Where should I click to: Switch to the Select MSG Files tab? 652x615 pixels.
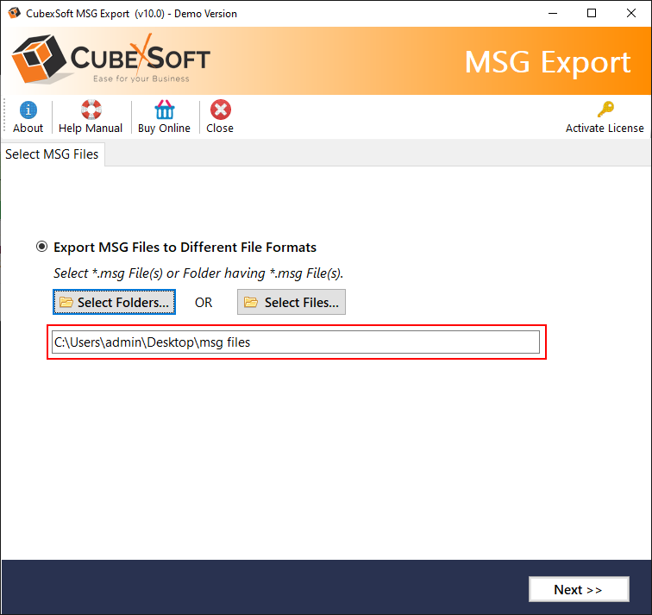click(x=53, y=154)
